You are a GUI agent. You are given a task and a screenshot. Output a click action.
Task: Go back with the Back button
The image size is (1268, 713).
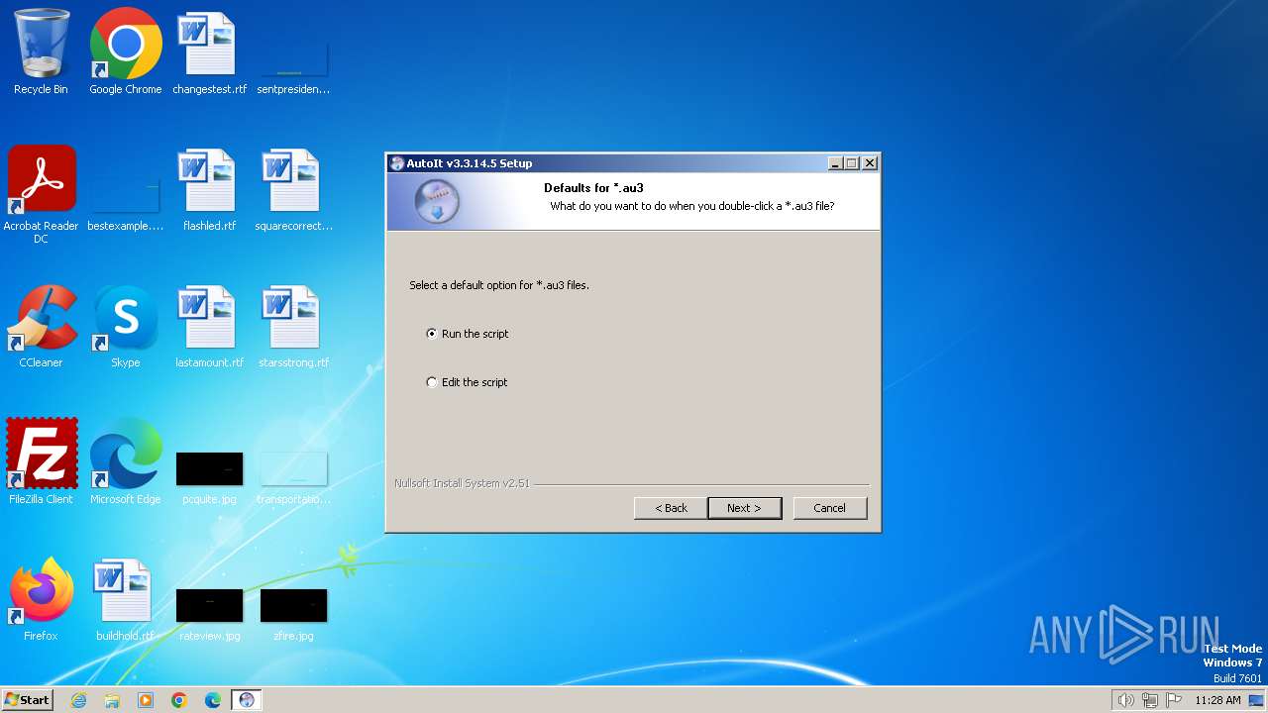671,508
